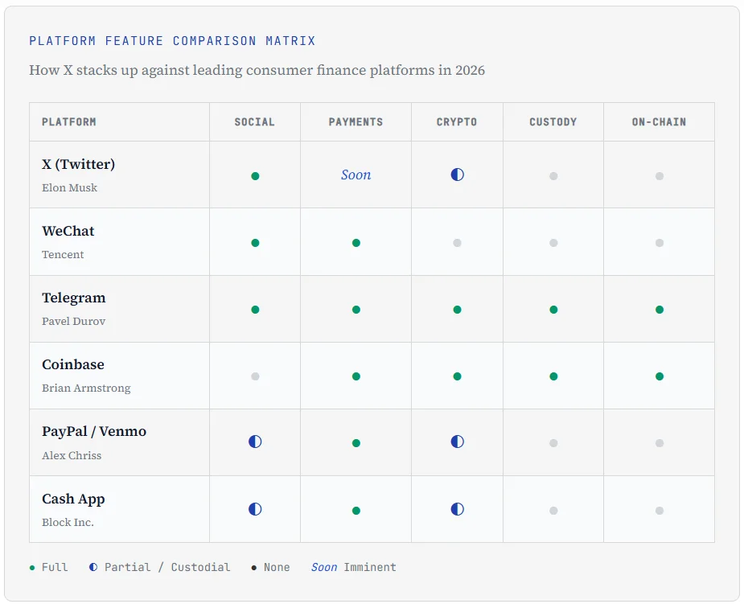Click Telegram's green On-Chain dot

659,310
